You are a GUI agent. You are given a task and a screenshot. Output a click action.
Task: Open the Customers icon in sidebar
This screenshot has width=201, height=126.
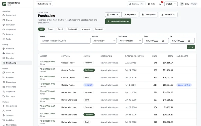[x=4, y=87]
